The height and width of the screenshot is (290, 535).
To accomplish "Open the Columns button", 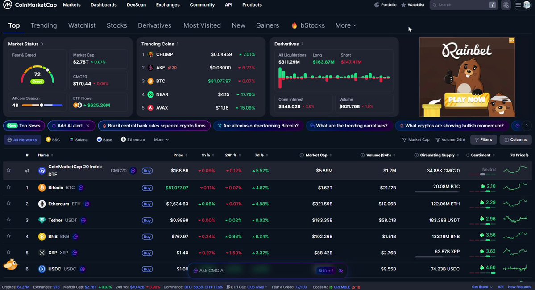I will click(x=515, y=140).
